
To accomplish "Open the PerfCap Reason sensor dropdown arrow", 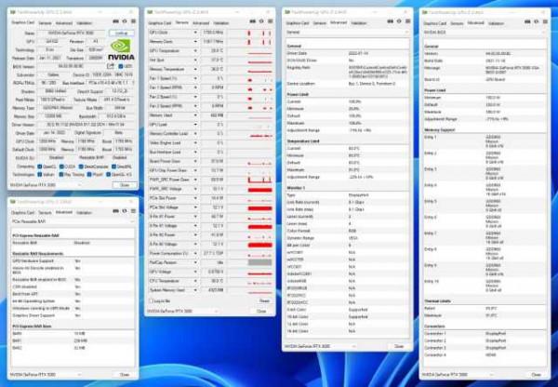I will [x=195, y=262].
